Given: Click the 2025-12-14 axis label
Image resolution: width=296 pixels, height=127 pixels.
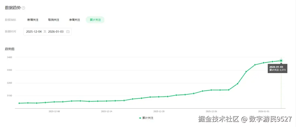Looking at the screenshot, I should pyautogui.click(x=107, y=111).
